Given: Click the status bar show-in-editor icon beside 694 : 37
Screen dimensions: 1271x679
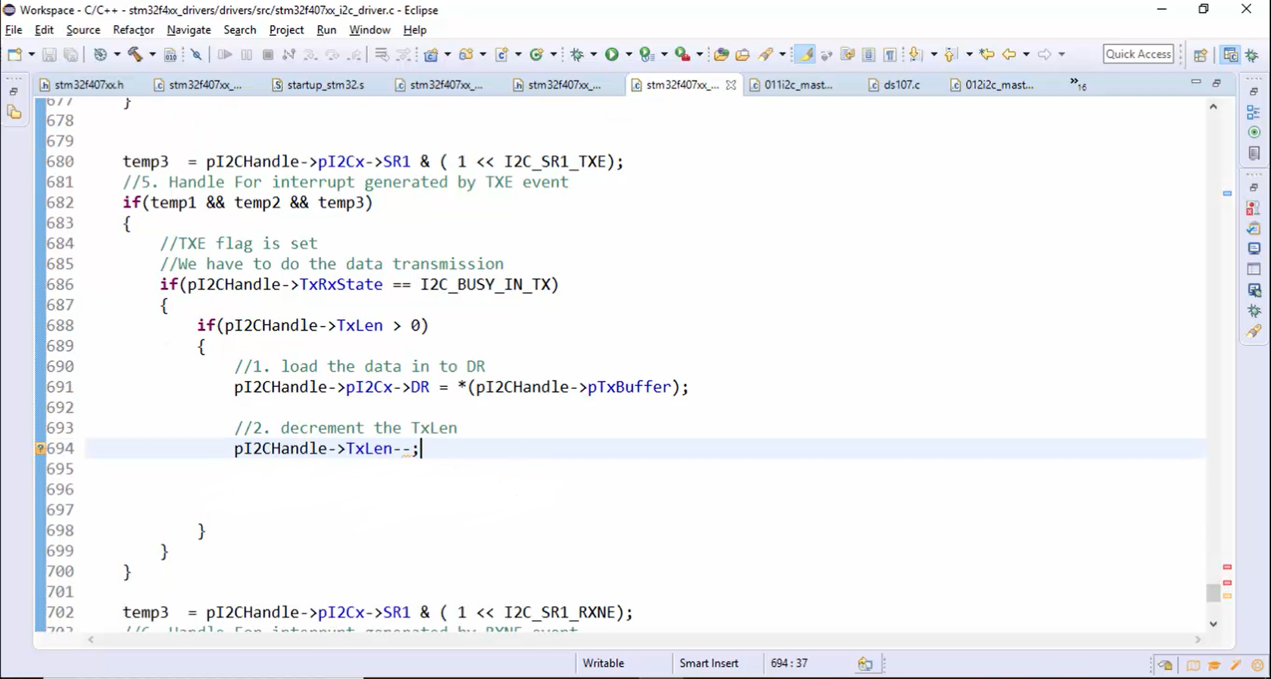Looking at the screenshot, I should pyautogui.click(x=865, y=664).
